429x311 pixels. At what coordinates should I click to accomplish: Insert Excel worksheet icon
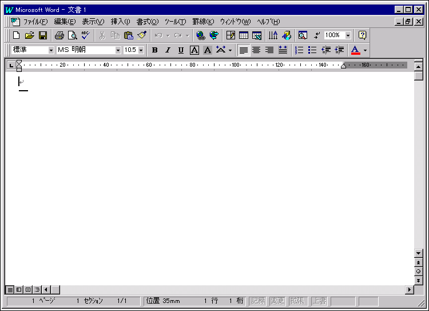[257, 35]
